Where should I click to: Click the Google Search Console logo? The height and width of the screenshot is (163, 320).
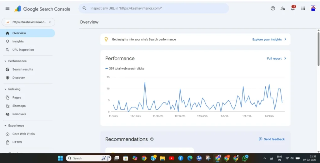[x=42, y=9]
